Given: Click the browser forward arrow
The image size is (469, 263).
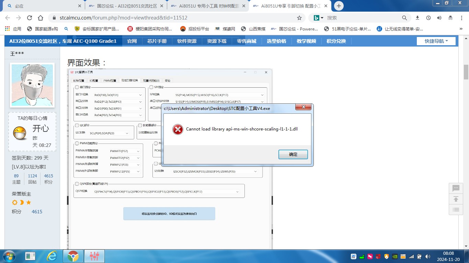Looking at the screenshot, I should [19, 18].
